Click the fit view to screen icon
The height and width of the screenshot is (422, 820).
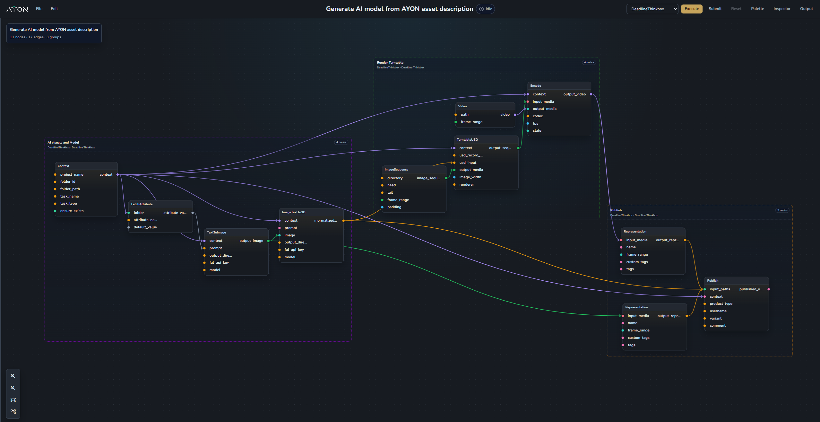(x=13, y=400)
